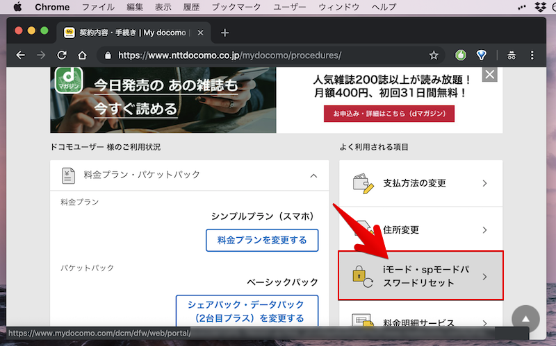This screenshot has width=556, height=346.
Task: Click the red お申込み・詳細はこちら button
Action: pos(389,113)
